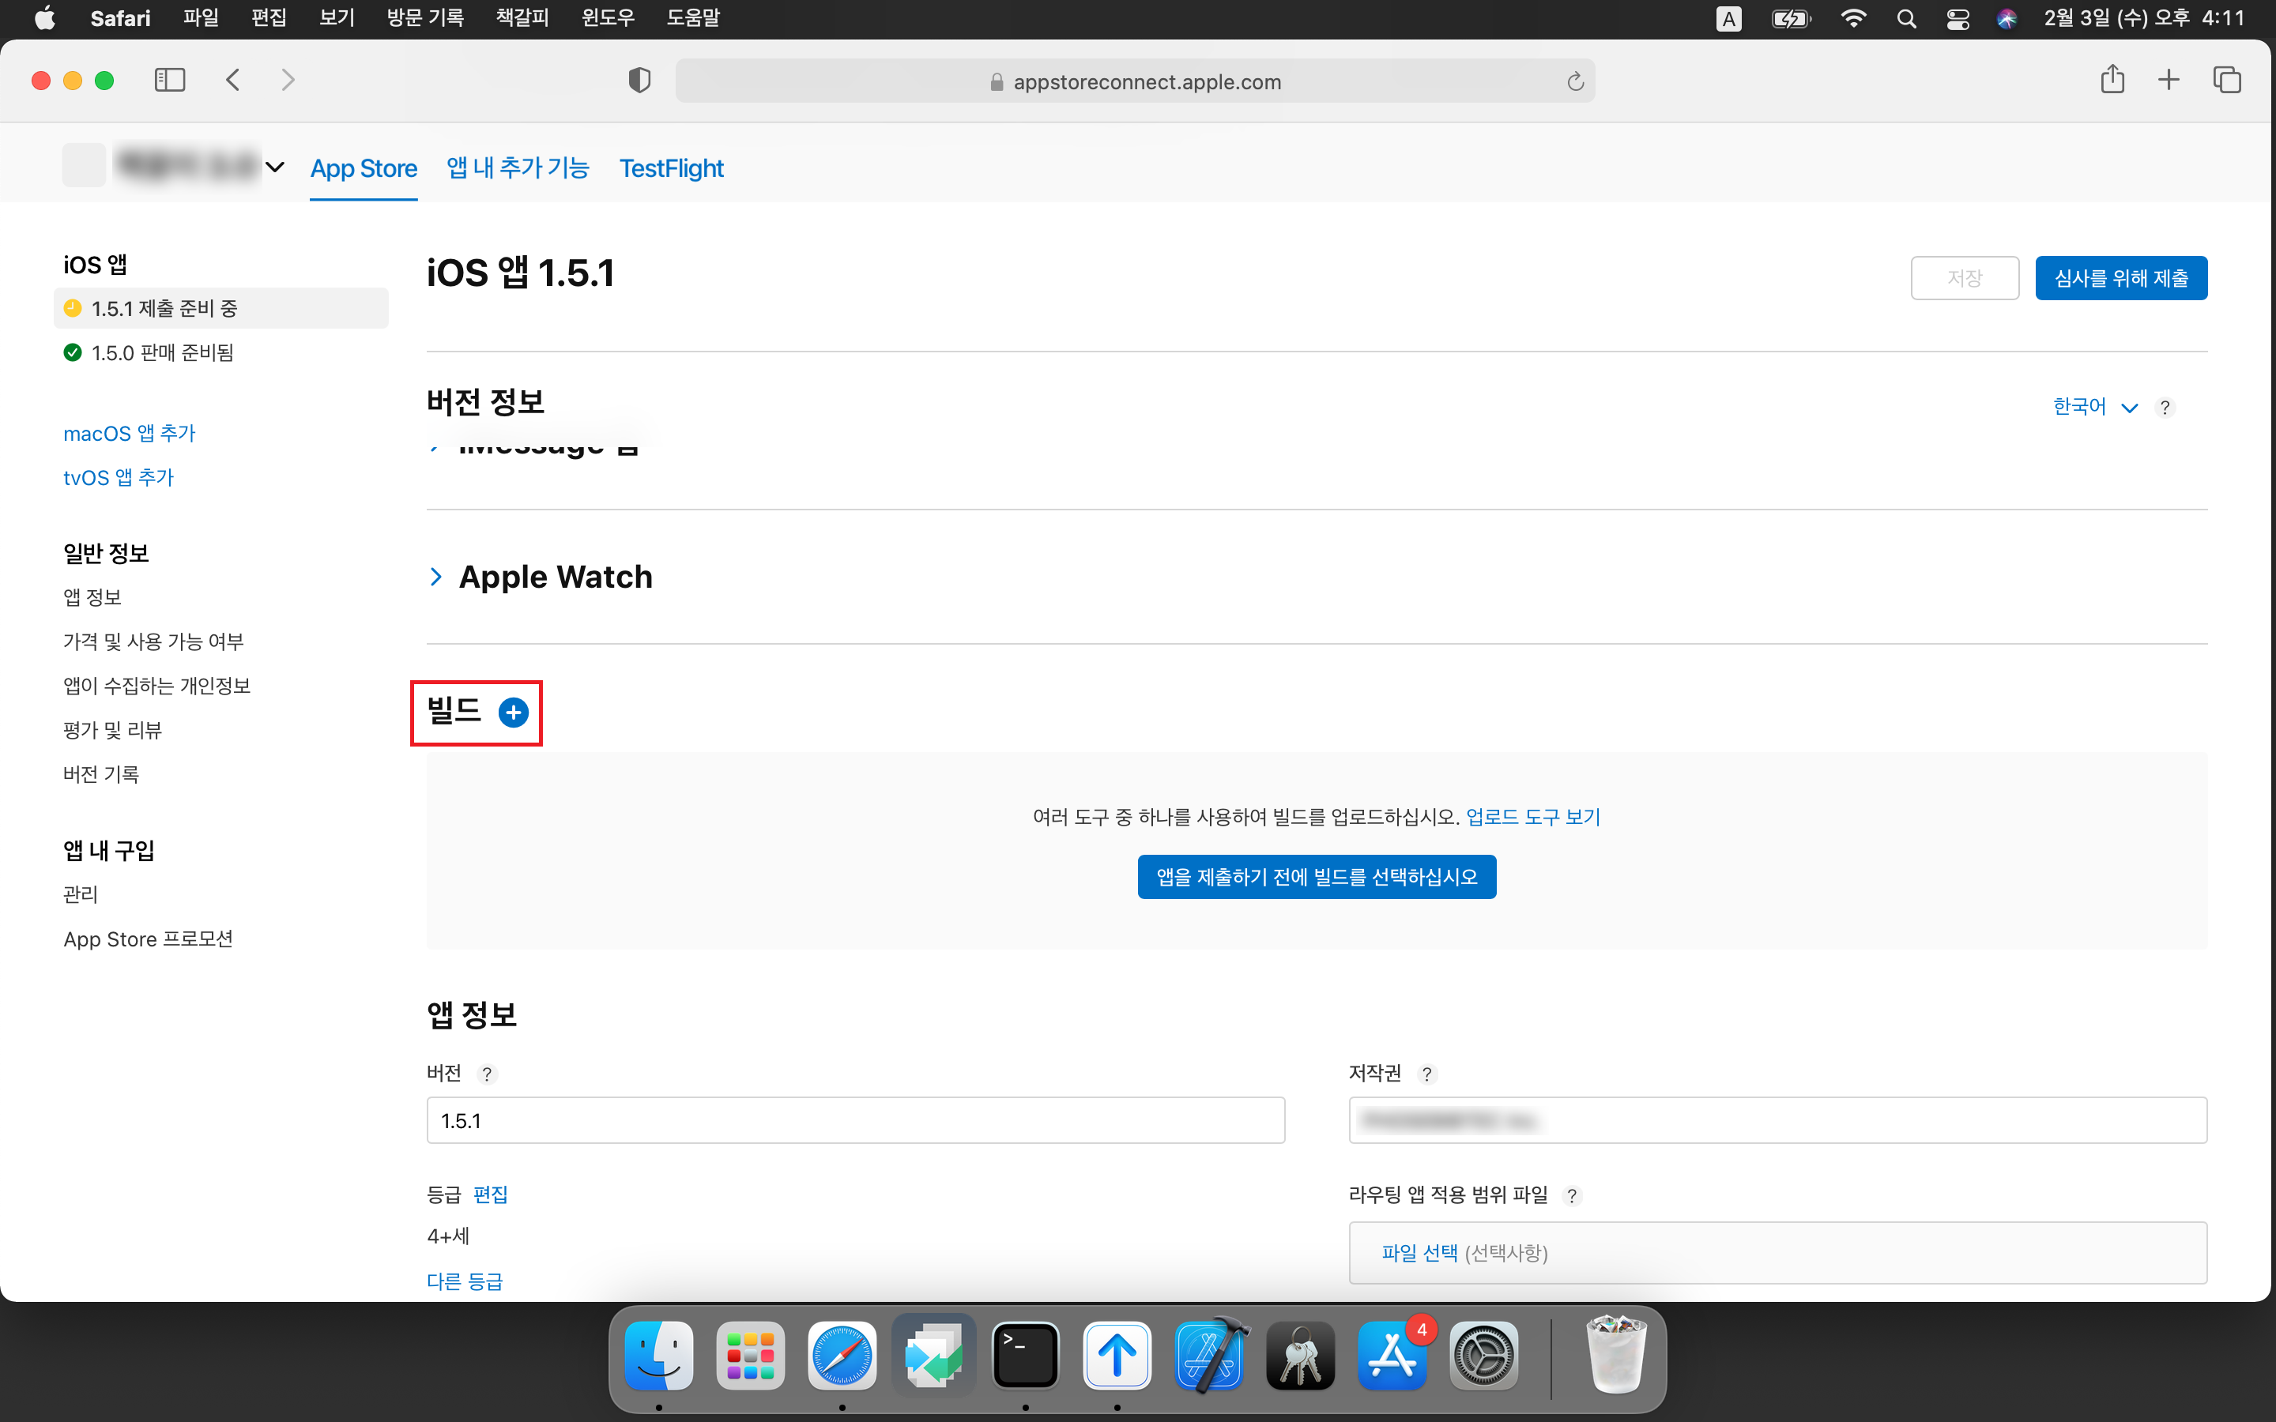Open the 책갈피 menu
Image resolution: width=2276 pixels, height=1422 pixels.
click(522, 18)
